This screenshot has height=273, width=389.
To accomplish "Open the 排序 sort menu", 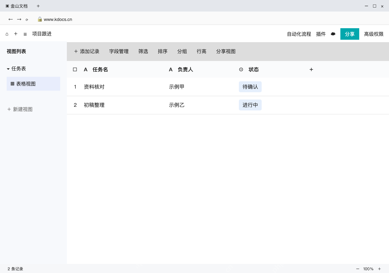I will point(163,51).
